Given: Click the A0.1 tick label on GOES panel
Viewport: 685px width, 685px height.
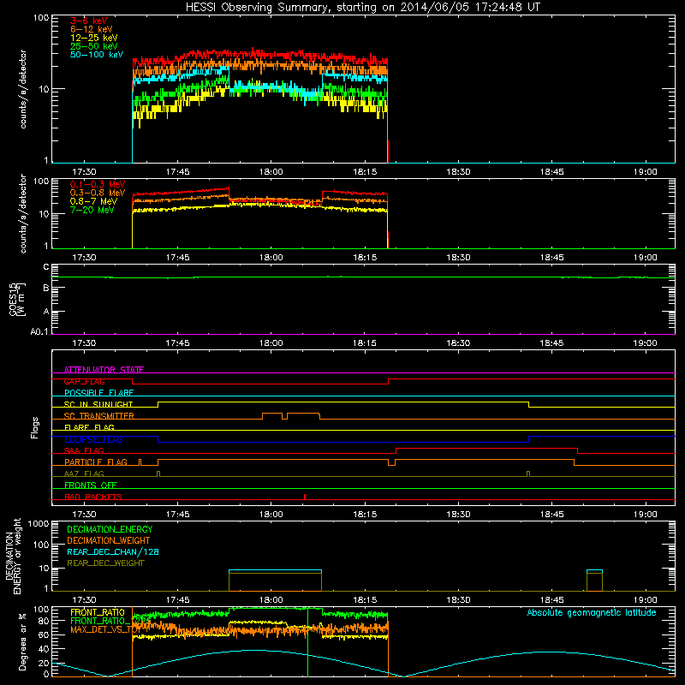Looking at the screenshot, I should [39, 332].
